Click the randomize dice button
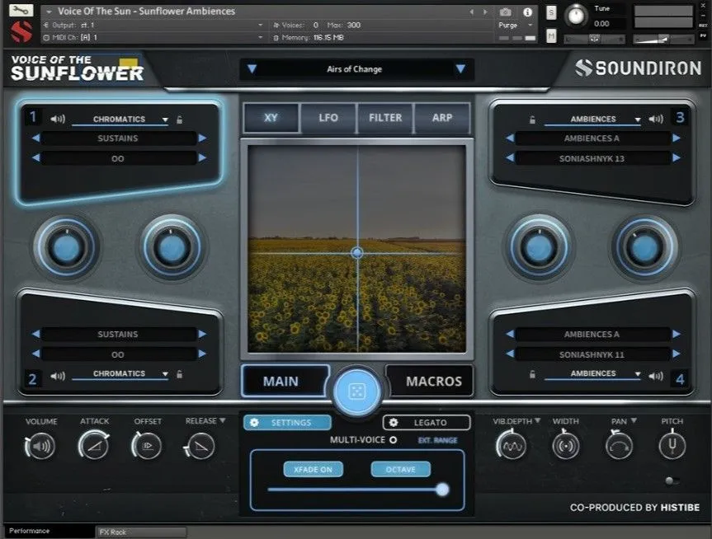Screen dimensions: 712x539 [356, 391]
